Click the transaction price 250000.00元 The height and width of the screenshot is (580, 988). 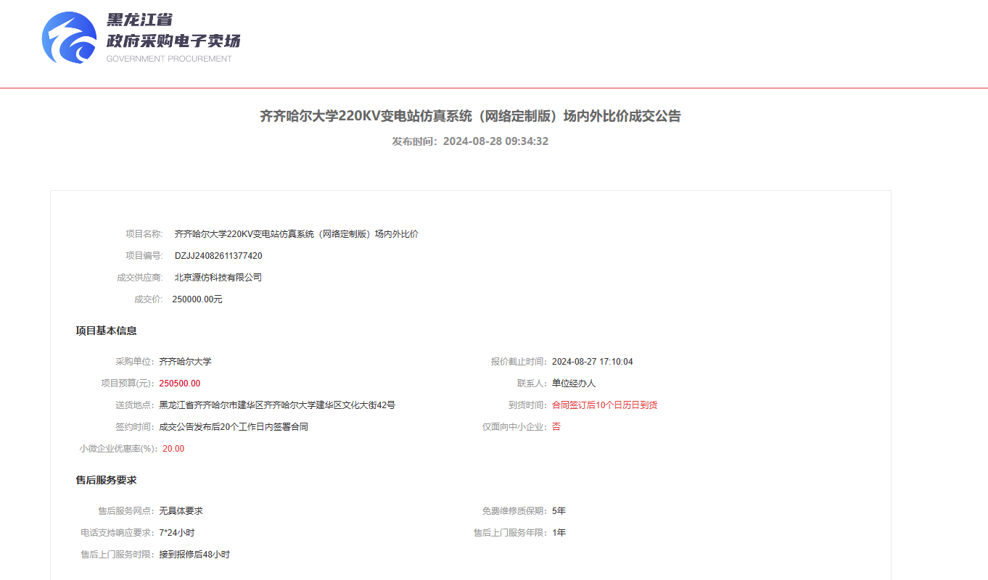point(197,299)
